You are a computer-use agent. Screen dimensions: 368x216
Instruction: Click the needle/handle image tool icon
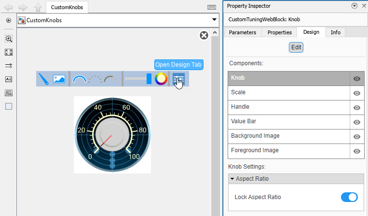point(44,79)
